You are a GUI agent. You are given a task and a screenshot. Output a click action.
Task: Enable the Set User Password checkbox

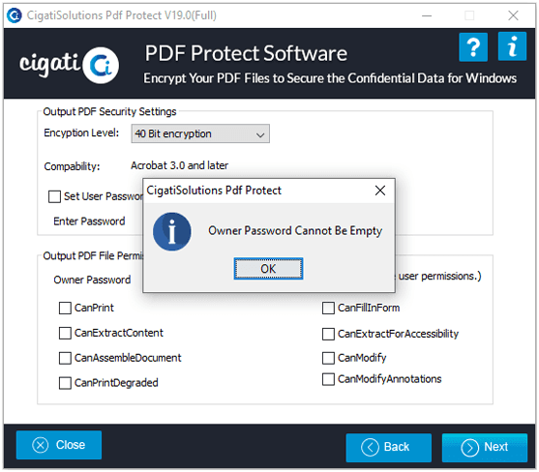point(54,197)
